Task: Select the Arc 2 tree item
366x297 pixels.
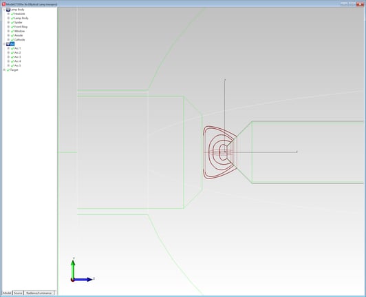Action: 17,53
